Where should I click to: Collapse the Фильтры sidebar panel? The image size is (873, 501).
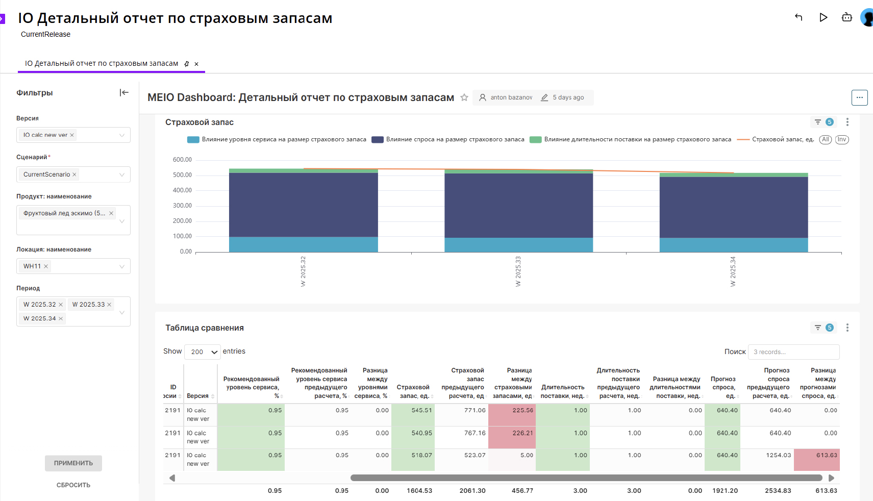(x=124, y=92)
